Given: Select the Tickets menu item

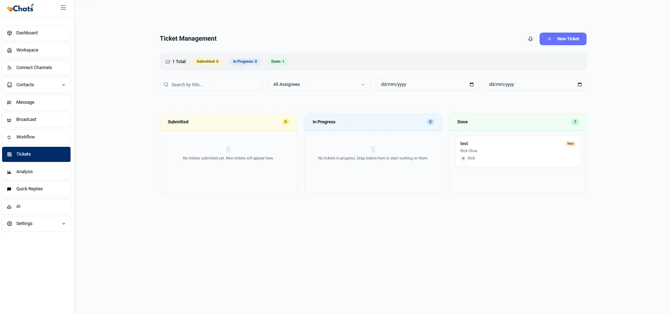Looking at the screenshot, I should coord(36,154).
